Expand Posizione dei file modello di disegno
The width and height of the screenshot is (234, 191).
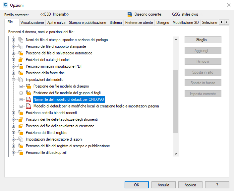click(21, 86)
